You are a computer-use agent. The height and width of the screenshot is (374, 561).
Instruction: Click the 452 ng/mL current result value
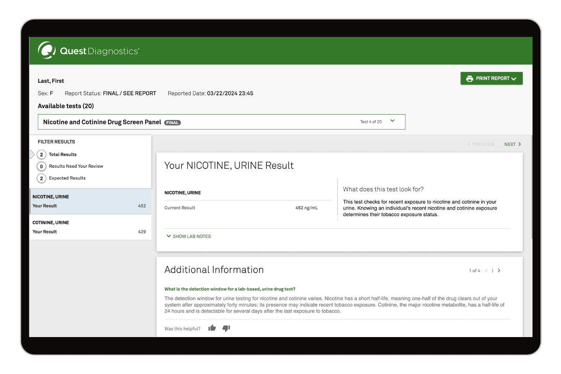[x=306, y=208]
